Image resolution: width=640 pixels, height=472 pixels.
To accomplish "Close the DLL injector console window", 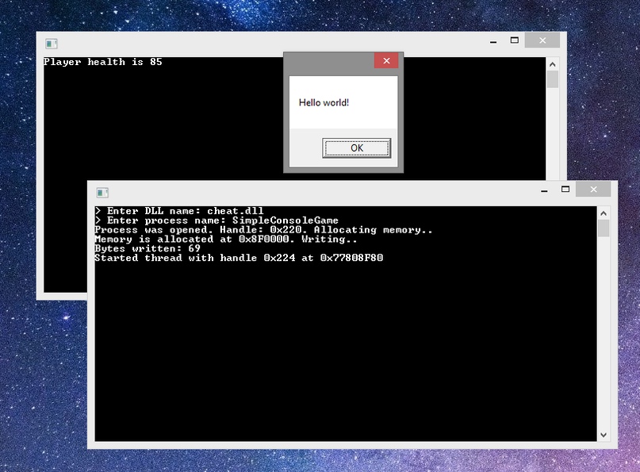I will [x=593, y=190].
